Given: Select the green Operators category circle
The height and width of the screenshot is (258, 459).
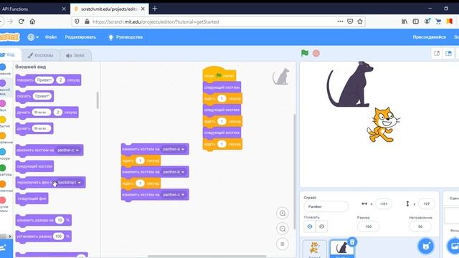Looking at the screenshot, I should [x=3, y=168].
